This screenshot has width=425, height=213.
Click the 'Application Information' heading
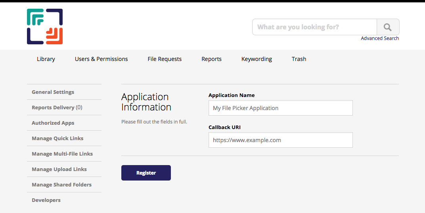coord(146,102)
